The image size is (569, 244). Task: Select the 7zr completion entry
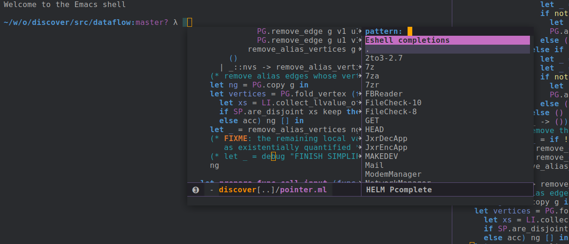tap(372, 85)
